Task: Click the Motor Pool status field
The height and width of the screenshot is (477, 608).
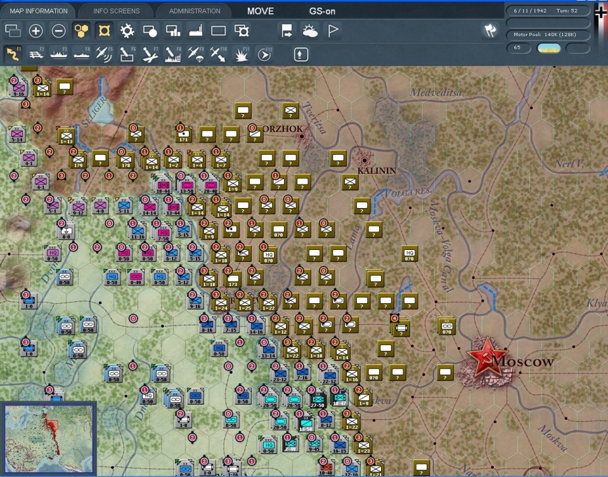Action: point(548,34)
